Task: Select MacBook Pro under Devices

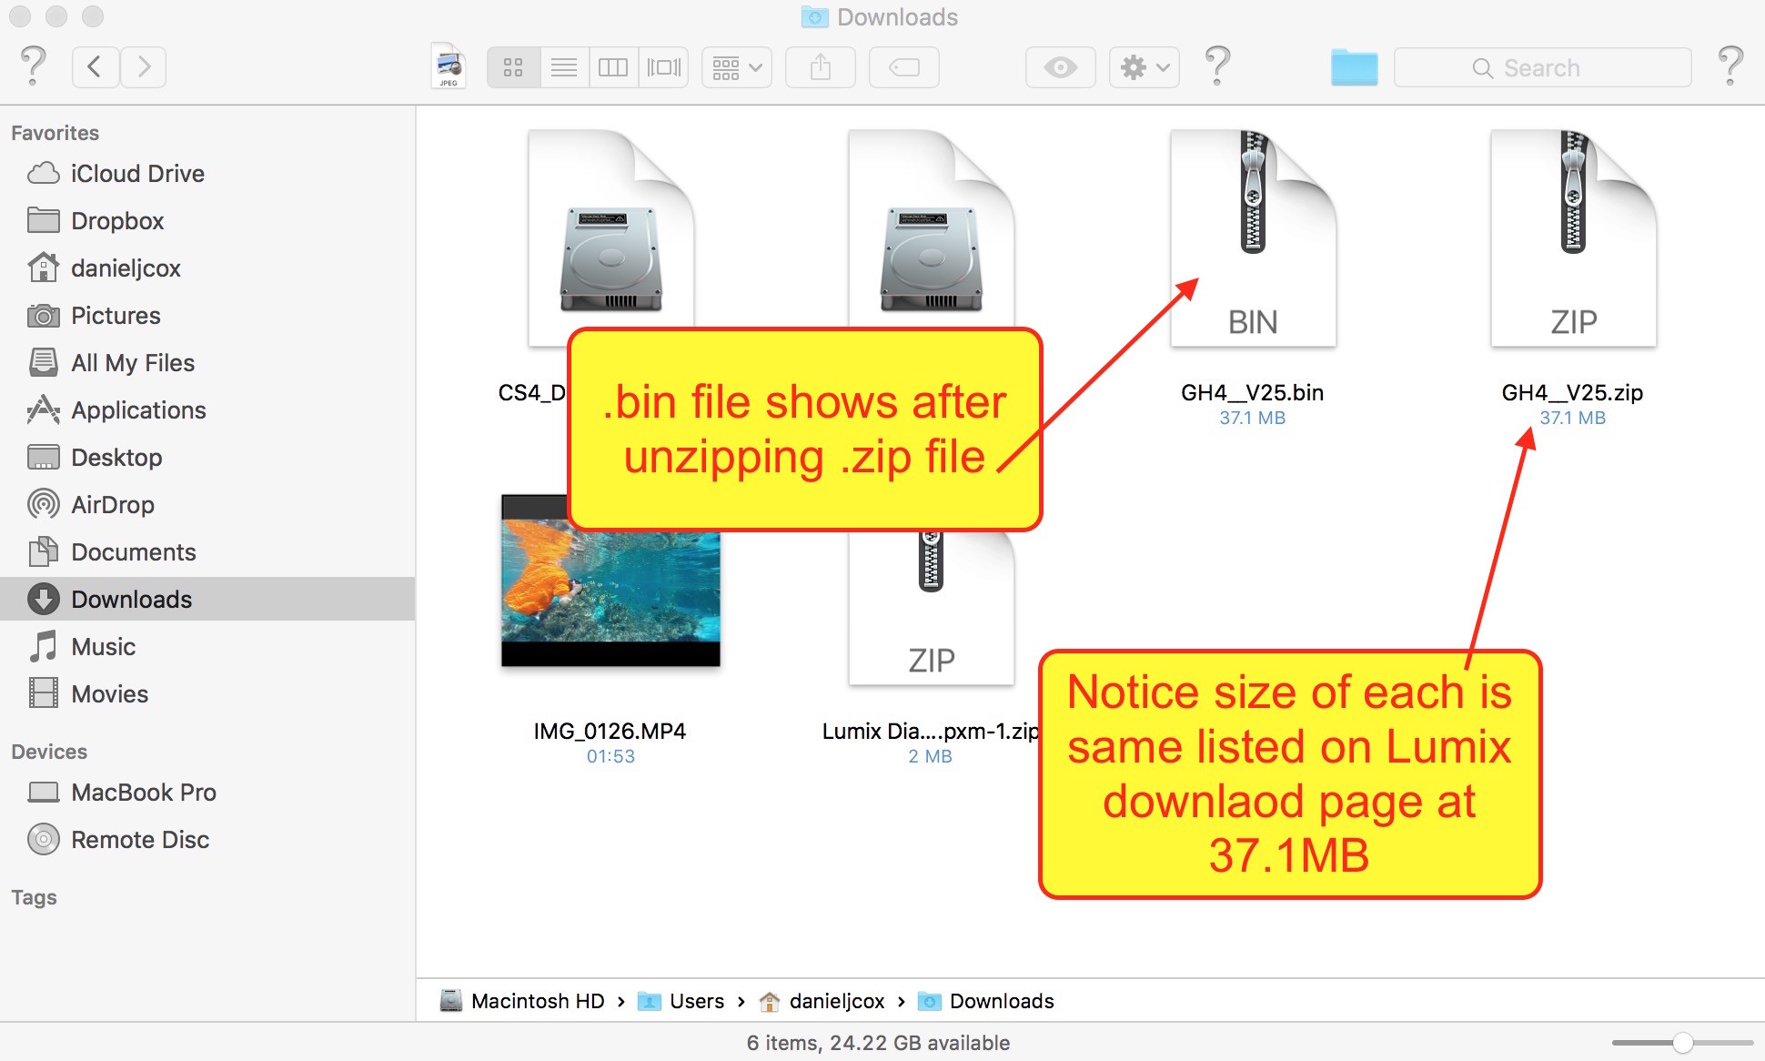Action: coord(207,792)
